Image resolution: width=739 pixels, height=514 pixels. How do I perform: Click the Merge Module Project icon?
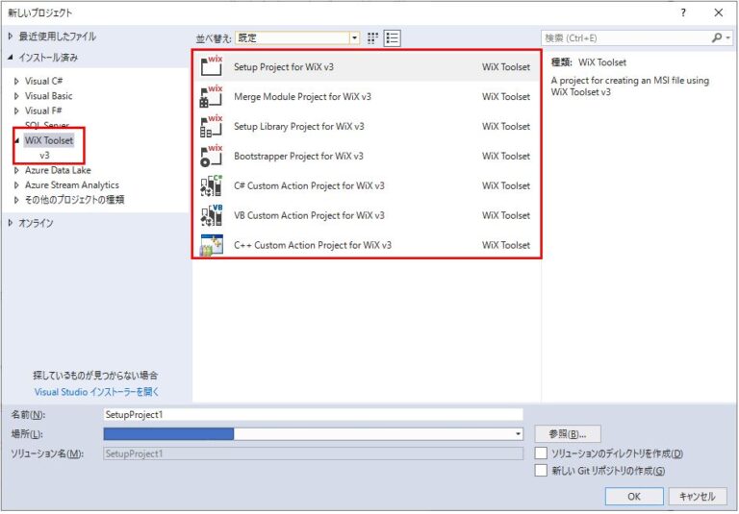[212, 96]
